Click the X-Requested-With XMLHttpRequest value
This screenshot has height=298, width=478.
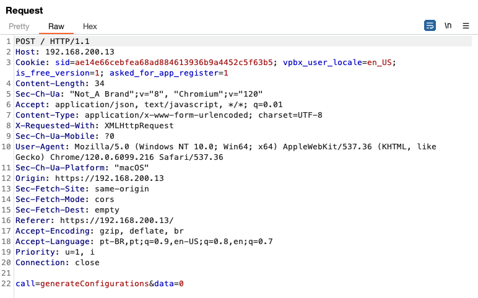click(x=139, y=126)
